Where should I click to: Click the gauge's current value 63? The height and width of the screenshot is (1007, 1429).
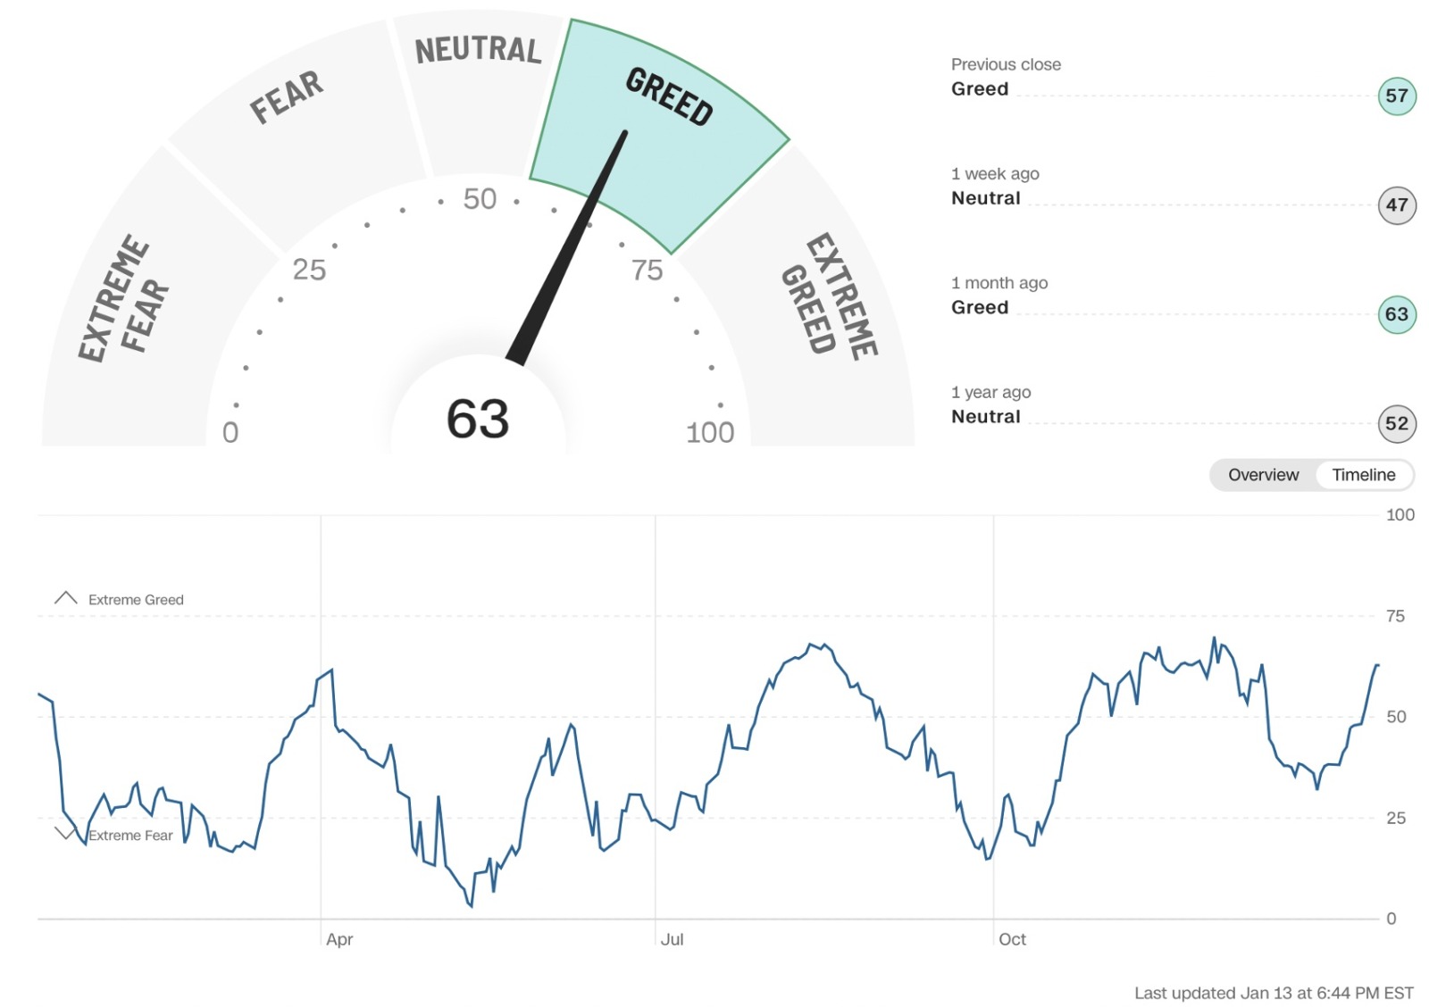(x=478, y=420)
